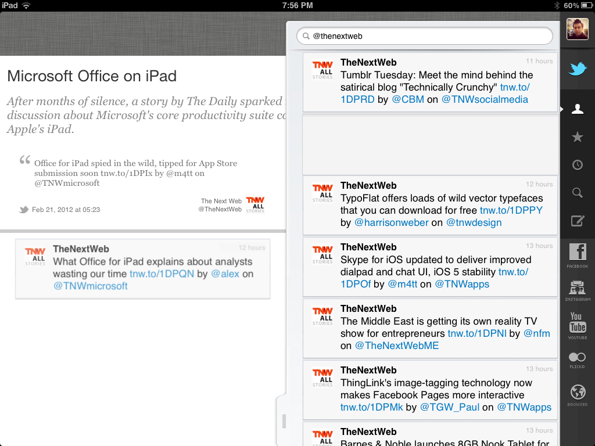Open the Flickr source icon

pos(578,360)
